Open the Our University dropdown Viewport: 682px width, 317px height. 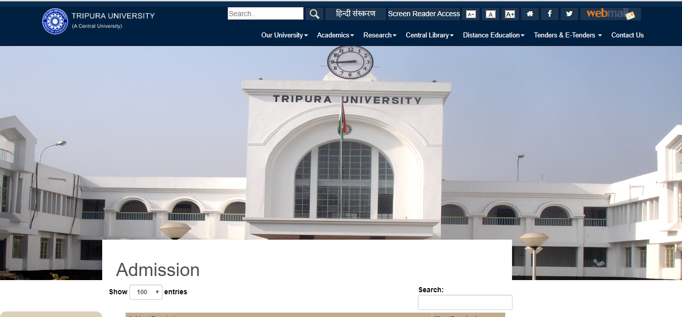tap(284, 35)
